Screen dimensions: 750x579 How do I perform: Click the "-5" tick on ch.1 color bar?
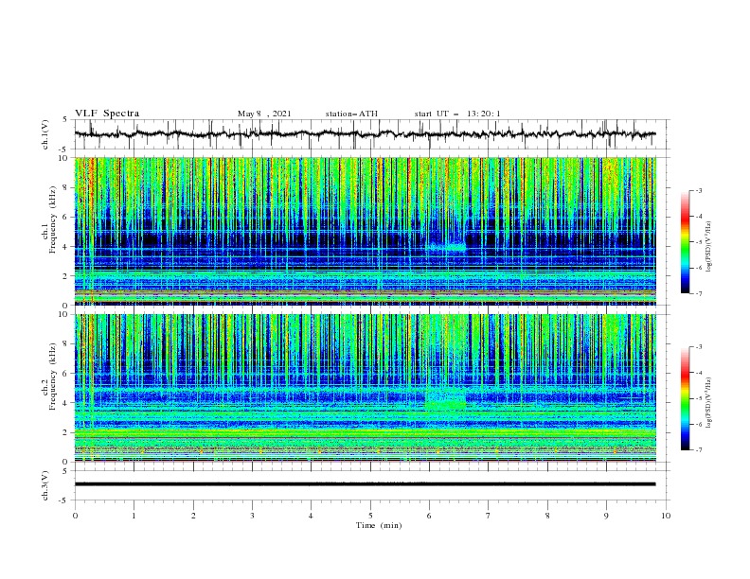699,242
